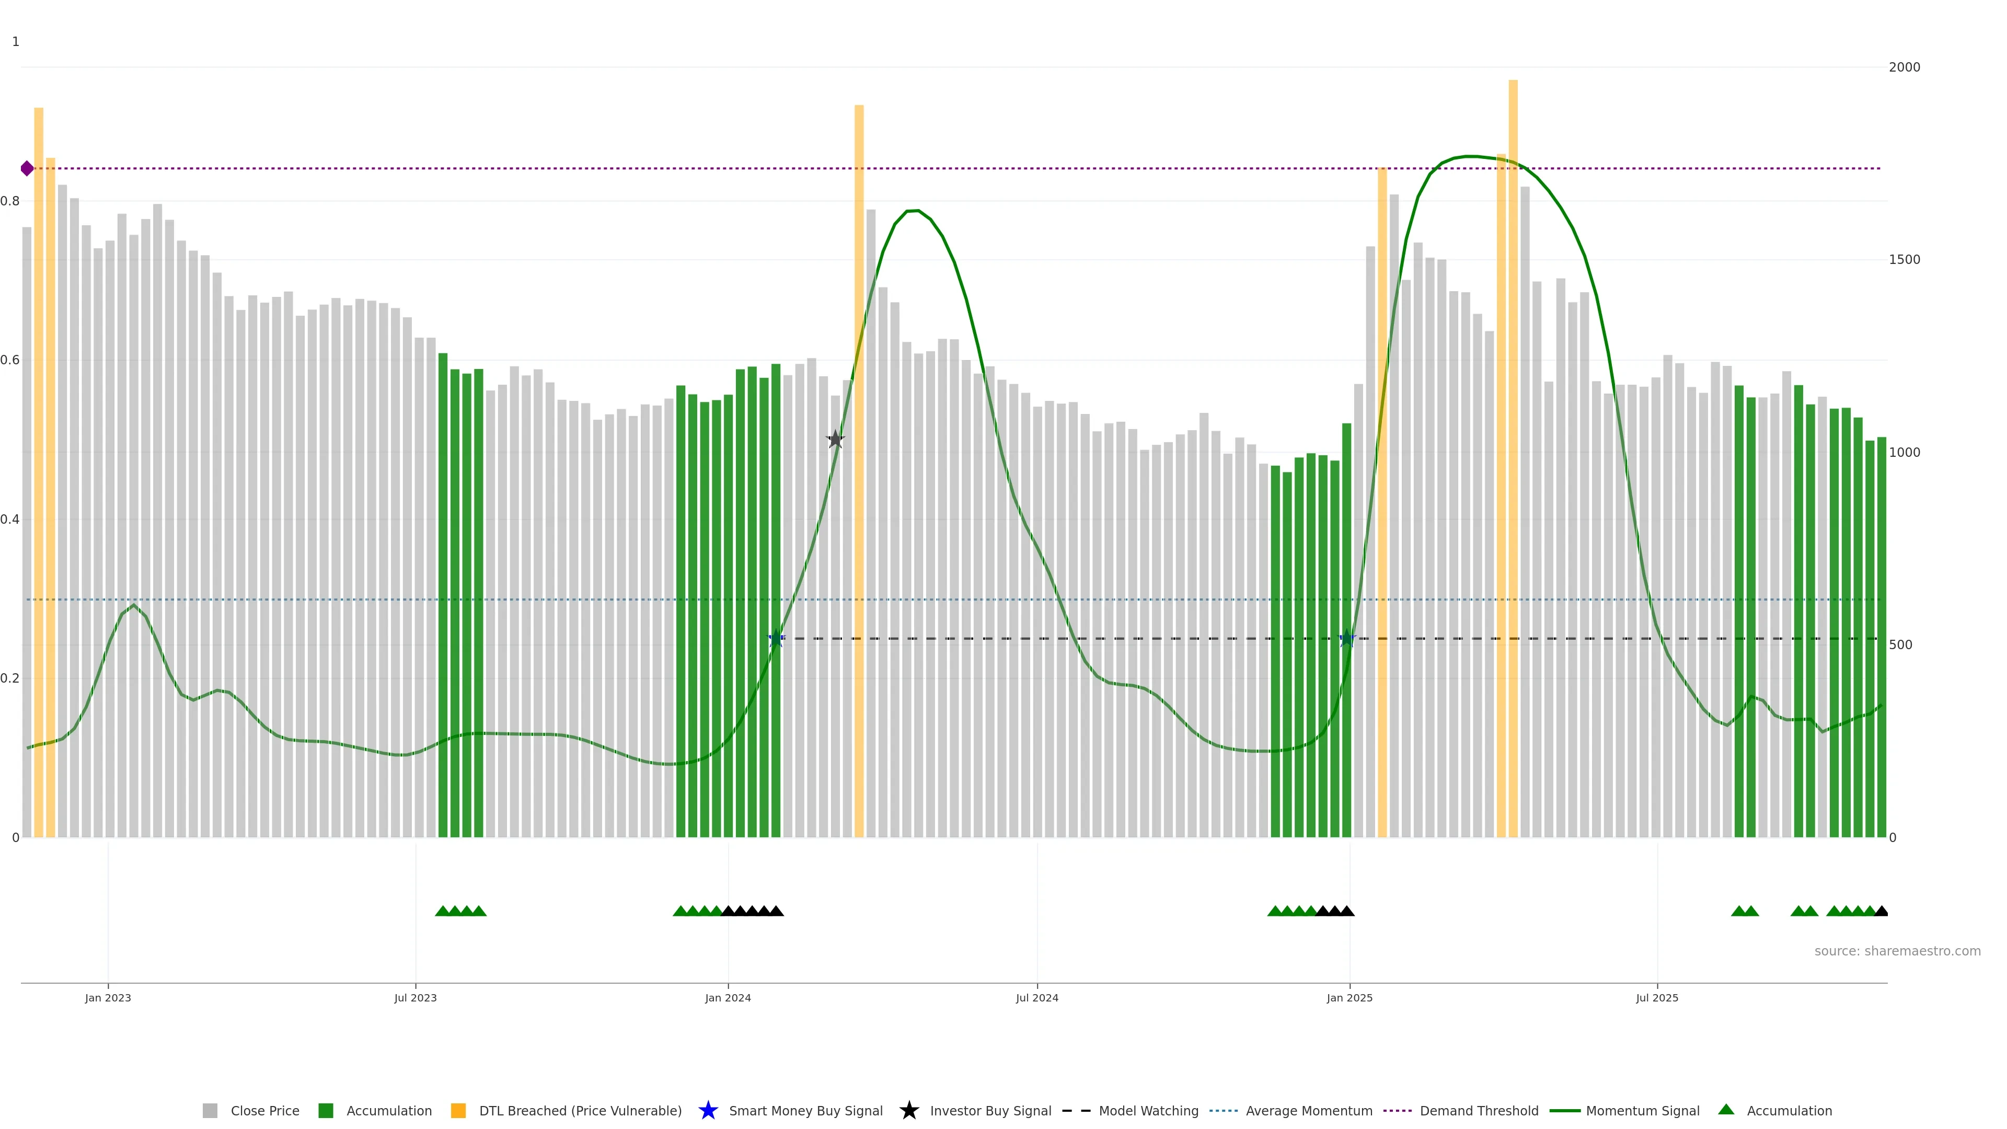Click the Investor Buy Signal legend star

click(908, 1110)
